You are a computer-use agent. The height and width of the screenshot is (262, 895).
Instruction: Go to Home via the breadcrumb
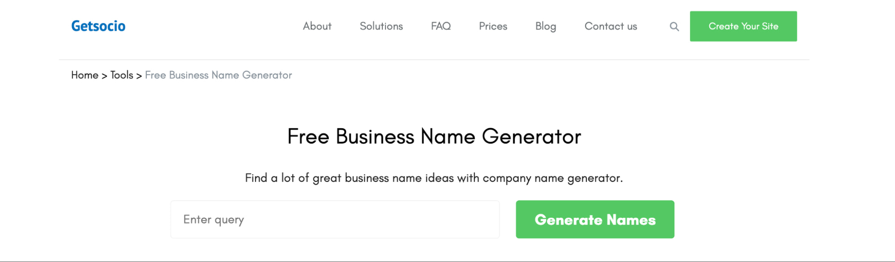pos(85,75)
